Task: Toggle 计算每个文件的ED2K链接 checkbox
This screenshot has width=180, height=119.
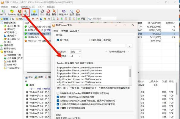Action: pos(58,108)
